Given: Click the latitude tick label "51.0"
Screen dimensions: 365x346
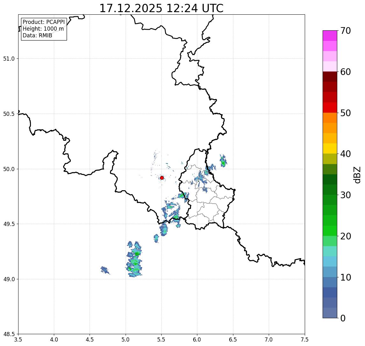Looking at the screenshot, I should (x=9, y=59).
